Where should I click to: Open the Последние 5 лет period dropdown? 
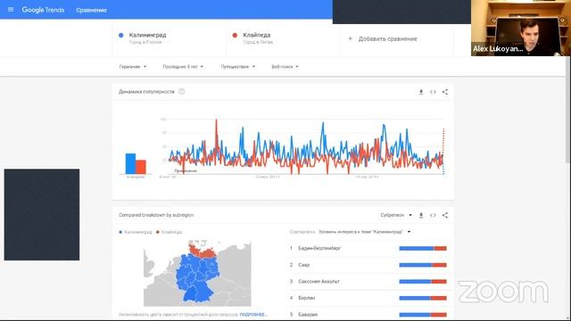pos(183,67)
